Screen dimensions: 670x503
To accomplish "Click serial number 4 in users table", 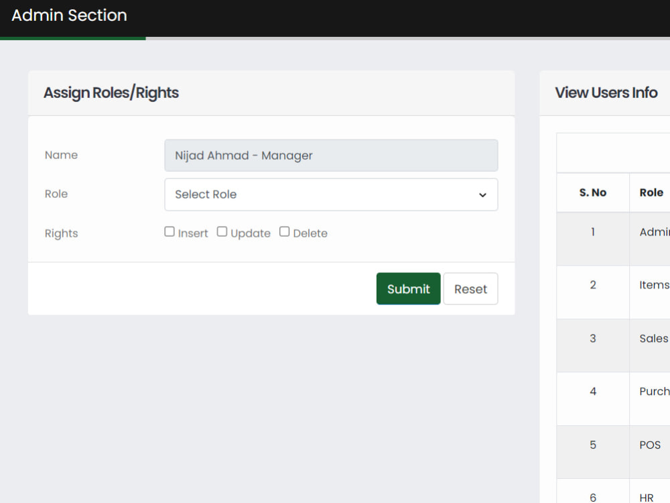I will tap(593, 392).
